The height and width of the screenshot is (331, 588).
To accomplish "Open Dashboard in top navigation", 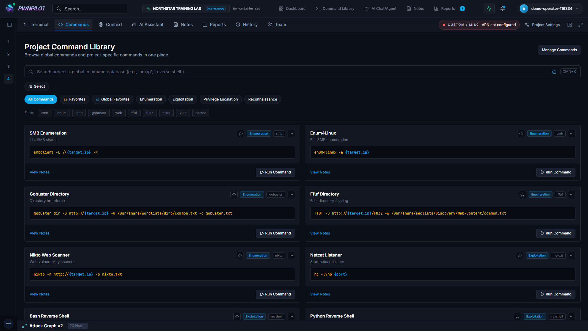I will pos(292,9).
